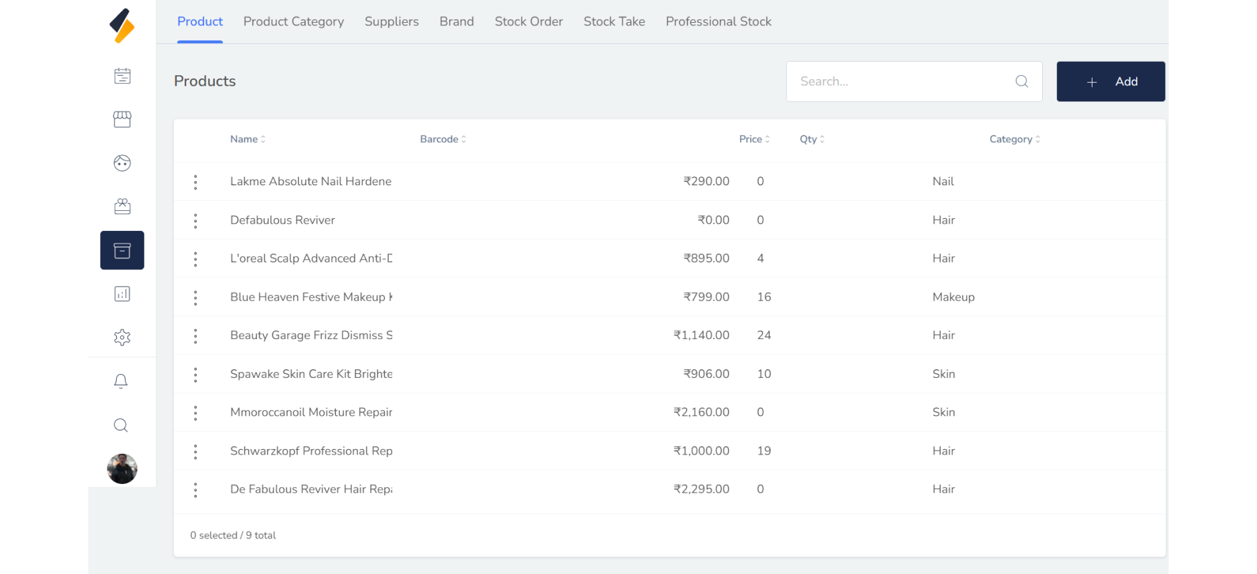Open row menu for Defabulous Reviver
1257x574 pixels.
click(x=195, y=221)
